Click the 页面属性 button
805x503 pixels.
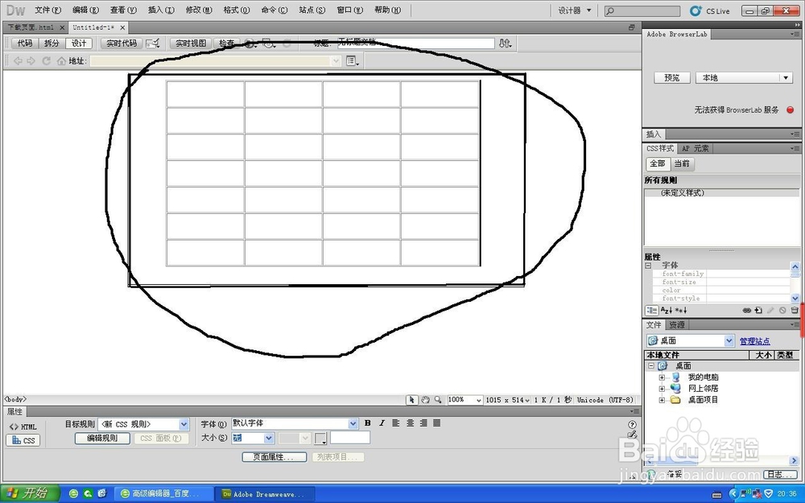point(275,457)
